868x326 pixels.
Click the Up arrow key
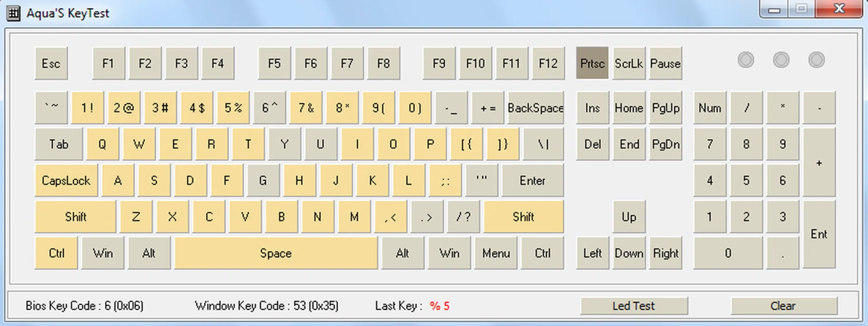[x=629, y=217]
